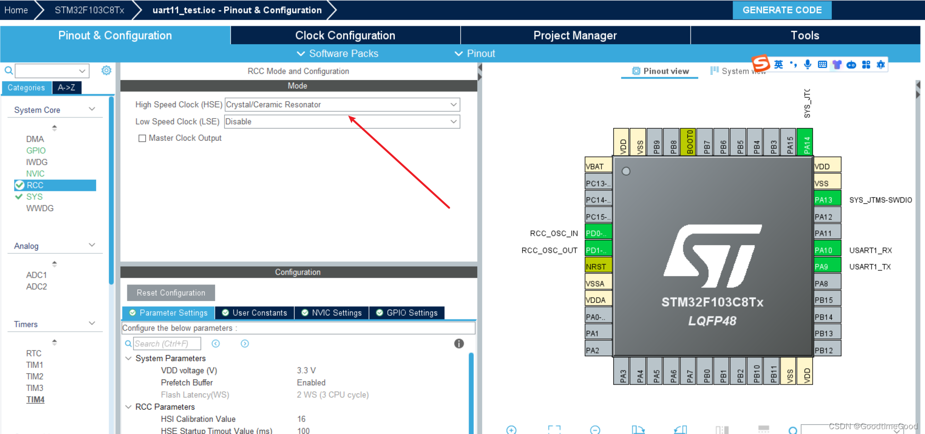
Task: Click the info icon in parameter settings
Action: pos(459,344)
